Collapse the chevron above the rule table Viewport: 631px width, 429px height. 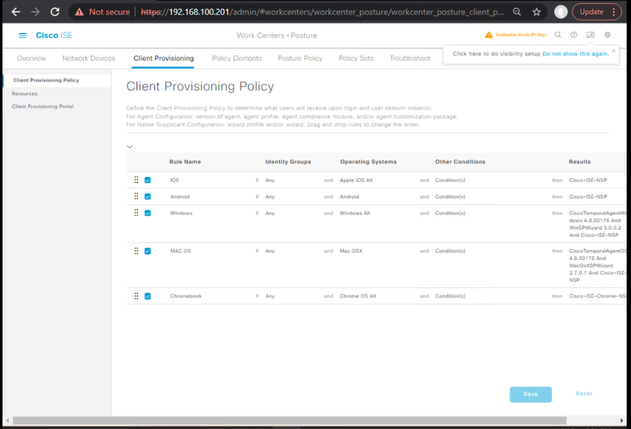point(130,147)
